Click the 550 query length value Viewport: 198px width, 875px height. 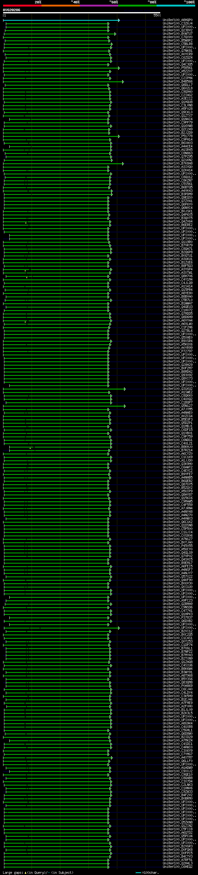(156, 15)
